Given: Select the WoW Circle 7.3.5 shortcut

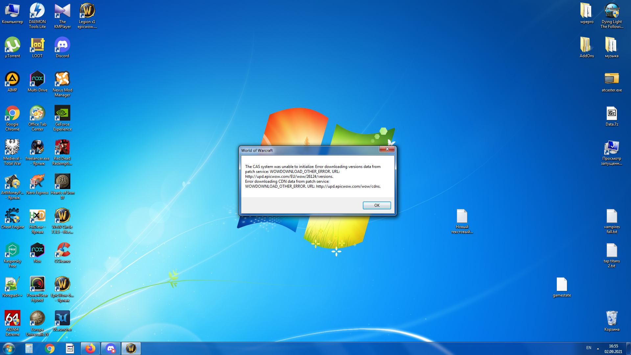Looking at the screenshot, I should pos(62,221).
